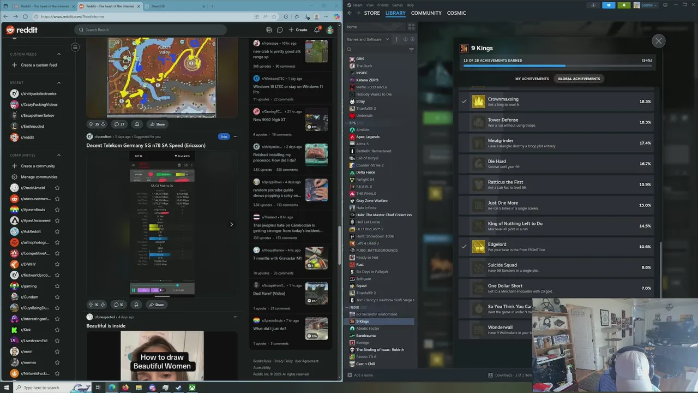Viewport: 698px width, 393px height.
Task: Join the r/speedtest community
Action: click(x=224, y=136)
